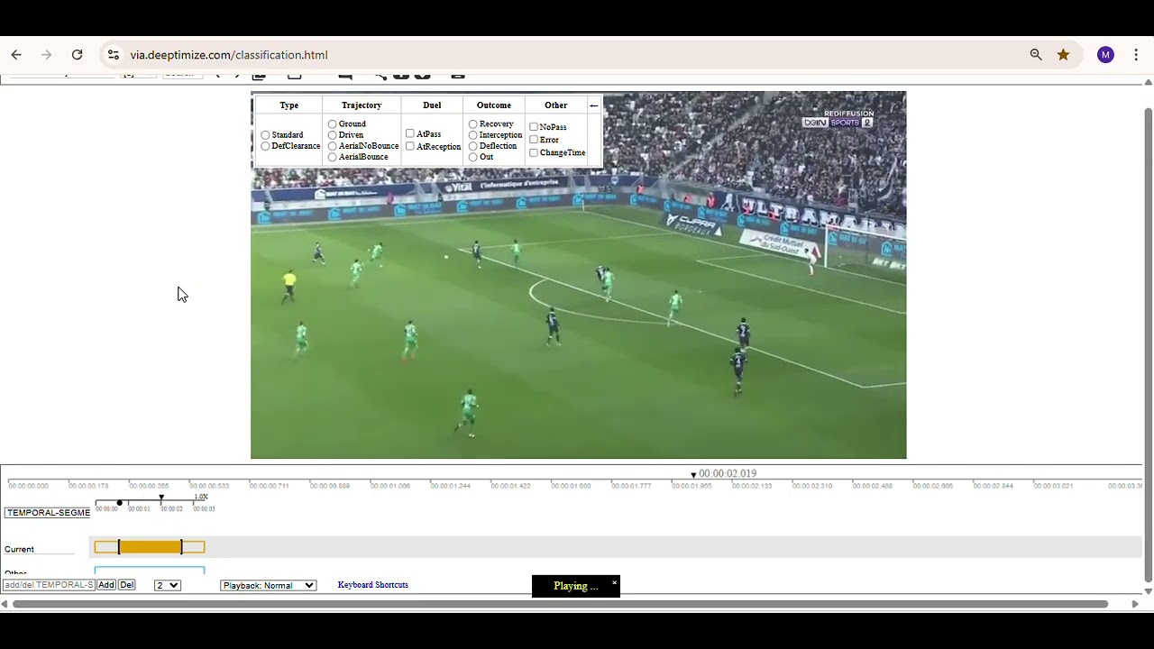Bookmark this page with the star icon
The image size is (1154, 649).
[x=1064, y=55]
